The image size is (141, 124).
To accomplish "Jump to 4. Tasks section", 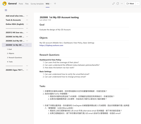I will (x=10, y=62).
